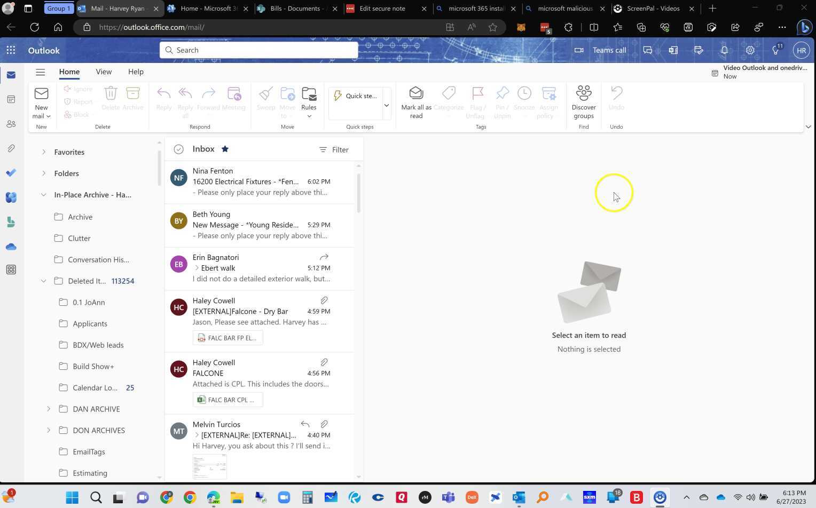Screen dimensions: 816x508
Task: Start a Teams call
Action: [602, 50]
